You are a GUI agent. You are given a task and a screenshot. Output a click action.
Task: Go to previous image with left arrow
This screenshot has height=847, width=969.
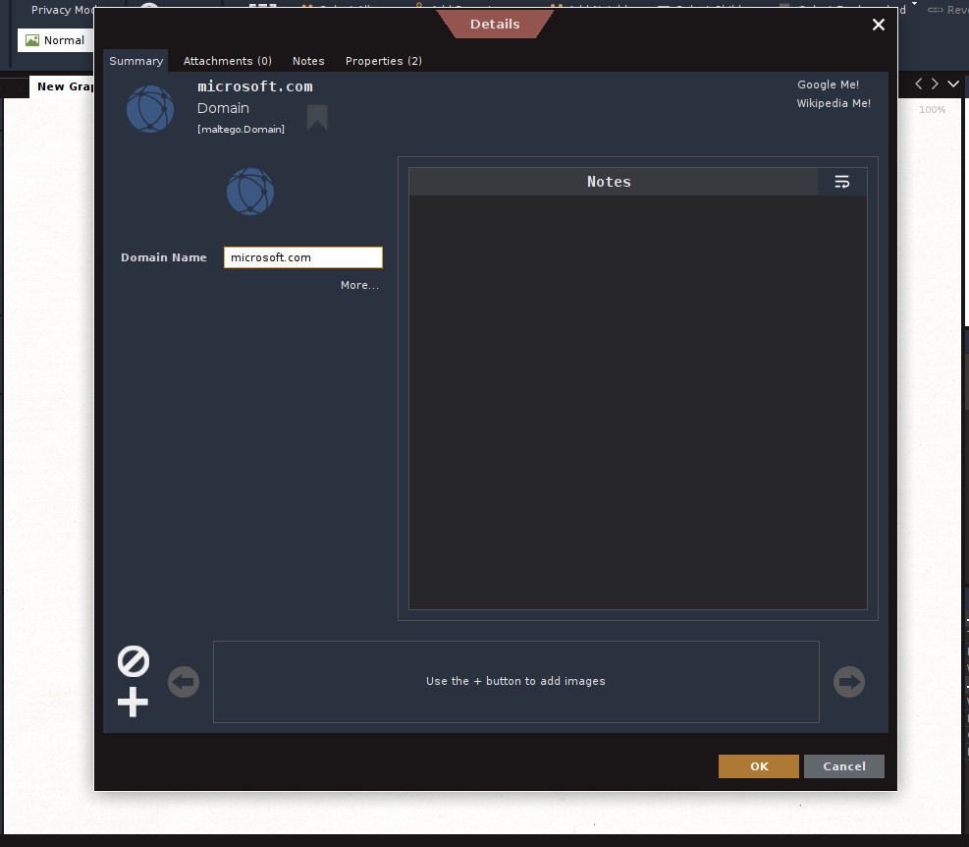(184, 682)
